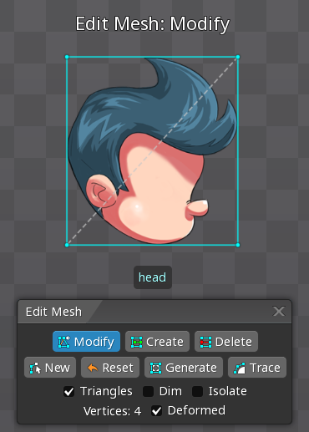Close the Edit Mesh panel
Screen dimensions: 309x432
click(279, 311)
